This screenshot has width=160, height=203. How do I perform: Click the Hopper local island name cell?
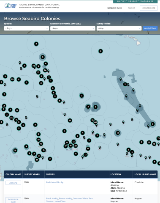tap(138, 198)
